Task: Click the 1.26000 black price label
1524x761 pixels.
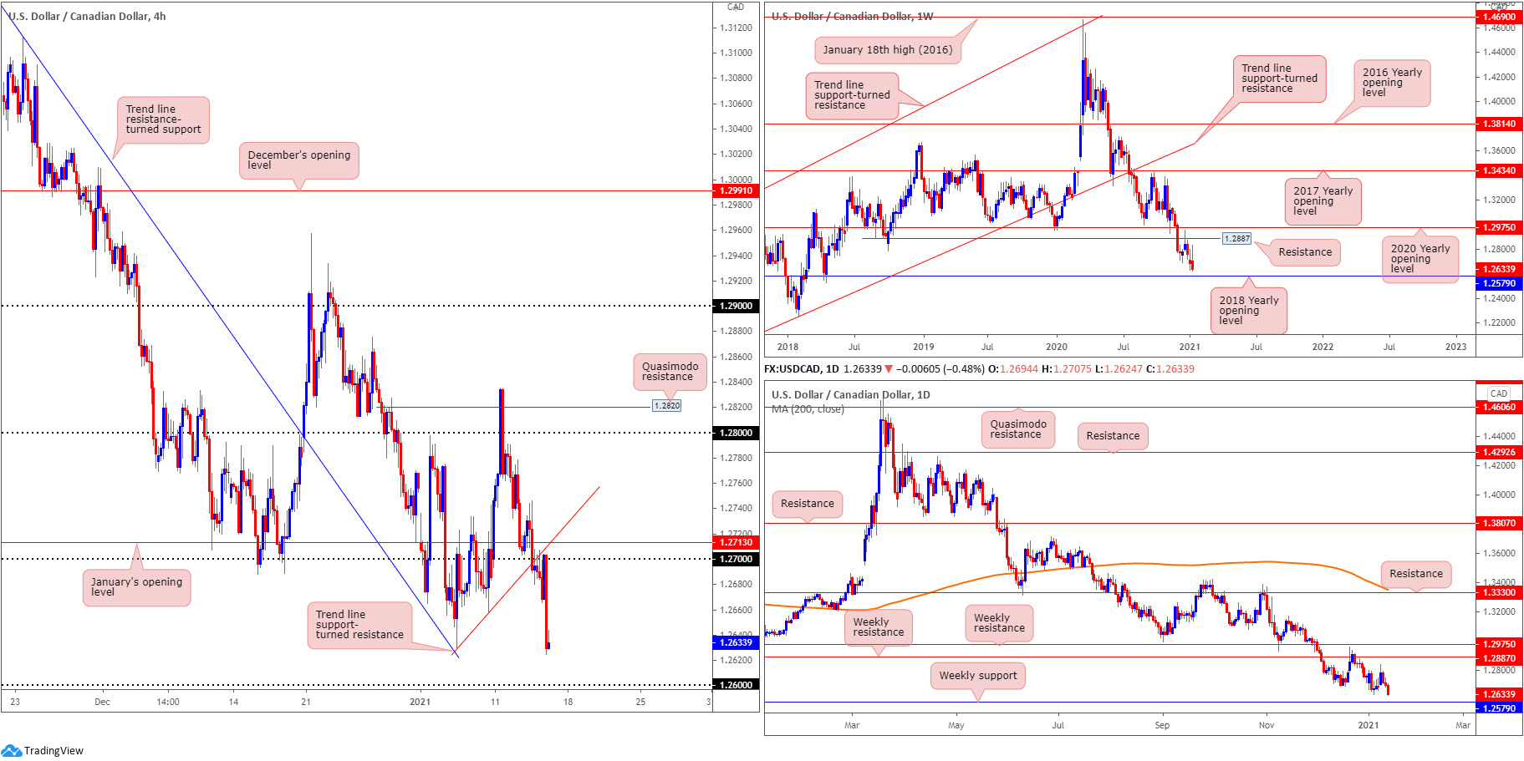Action: tap(736, 685)
